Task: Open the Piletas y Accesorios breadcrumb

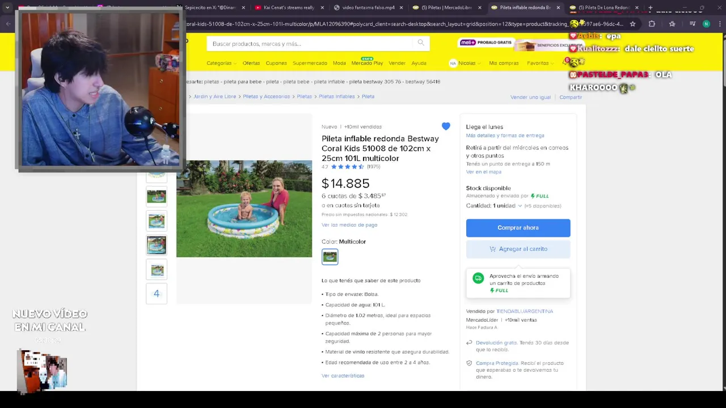Action: pos(266,96)
